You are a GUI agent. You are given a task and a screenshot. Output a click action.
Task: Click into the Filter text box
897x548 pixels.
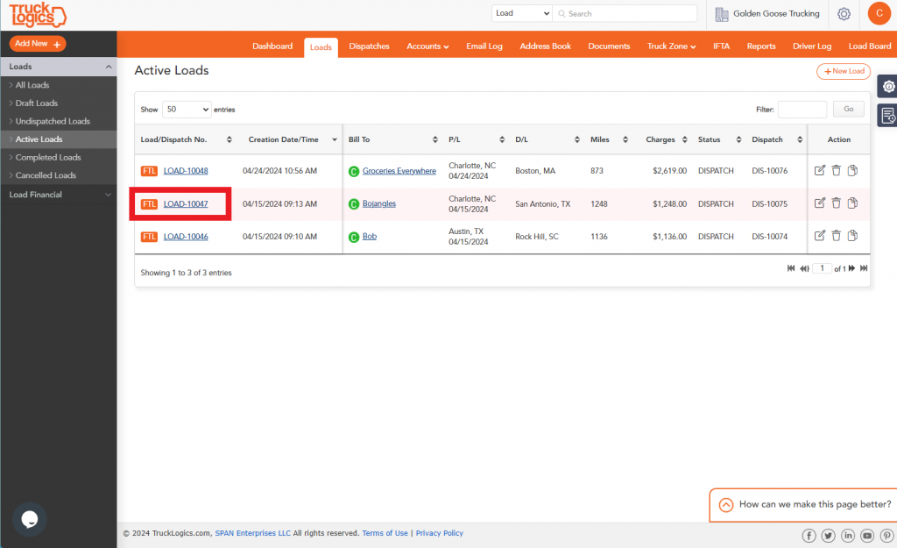click(802, 109)
